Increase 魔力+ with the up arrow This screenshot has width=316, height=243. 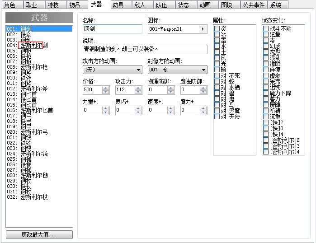click(x=203, y=108)
